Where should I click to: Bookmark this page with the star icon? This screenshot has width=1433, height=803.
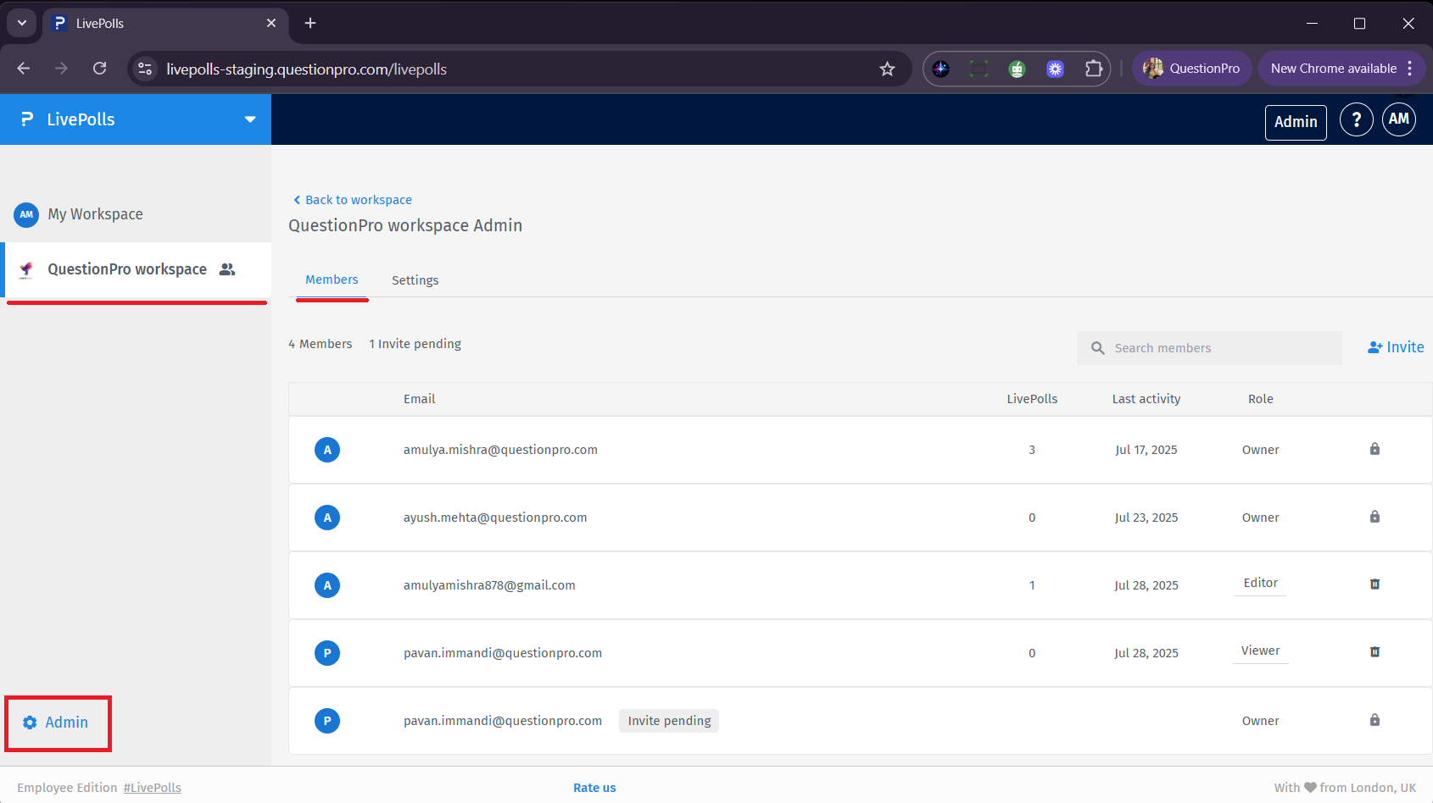(x=887, y=69)
